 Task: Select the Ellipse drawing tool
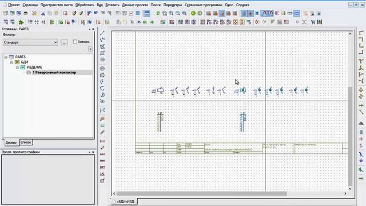(102, 101)
